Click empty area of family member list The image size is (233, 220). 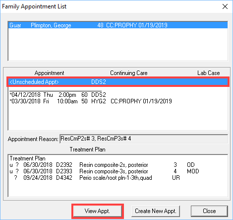[118, 45]
